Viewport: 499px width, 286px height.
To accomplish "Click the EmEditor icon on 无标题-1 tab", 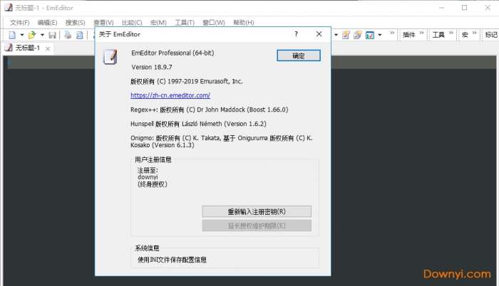I will click(x=9, y=48).
